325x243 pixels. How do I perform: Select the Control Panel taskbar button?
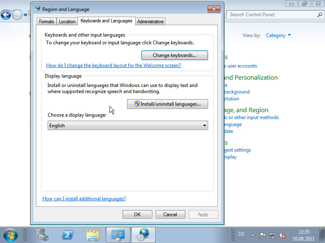click(118, 234)
